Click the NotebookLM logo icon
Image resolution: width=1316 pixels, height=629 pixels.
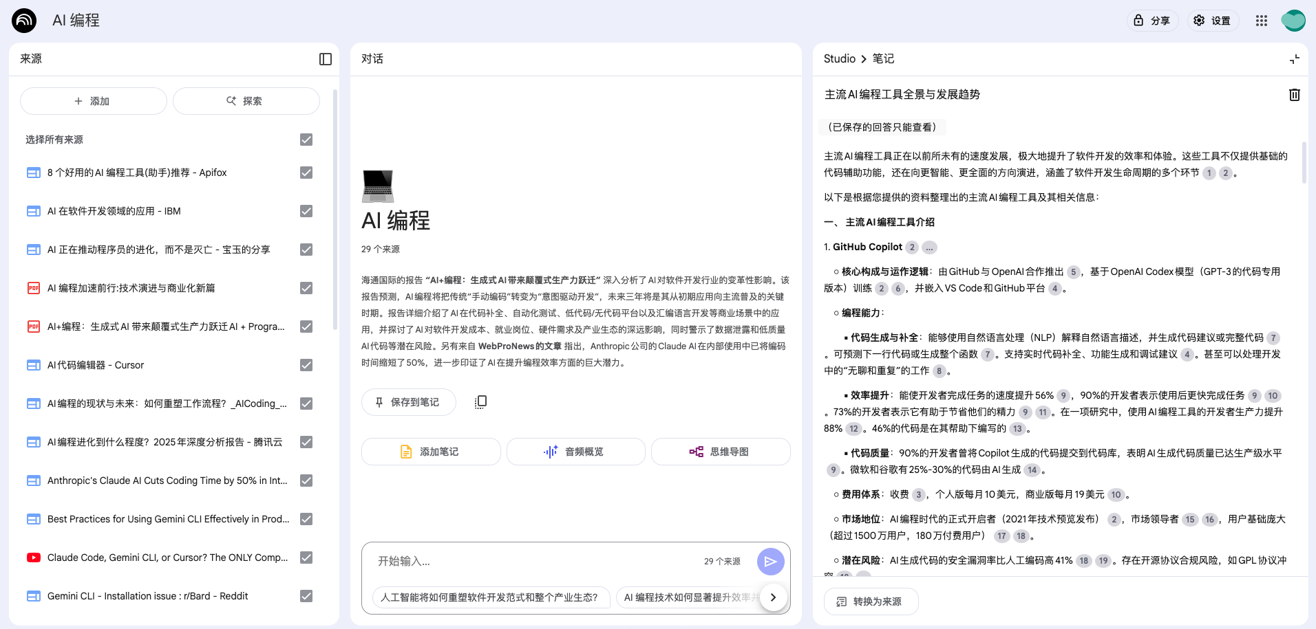[24, 21]
